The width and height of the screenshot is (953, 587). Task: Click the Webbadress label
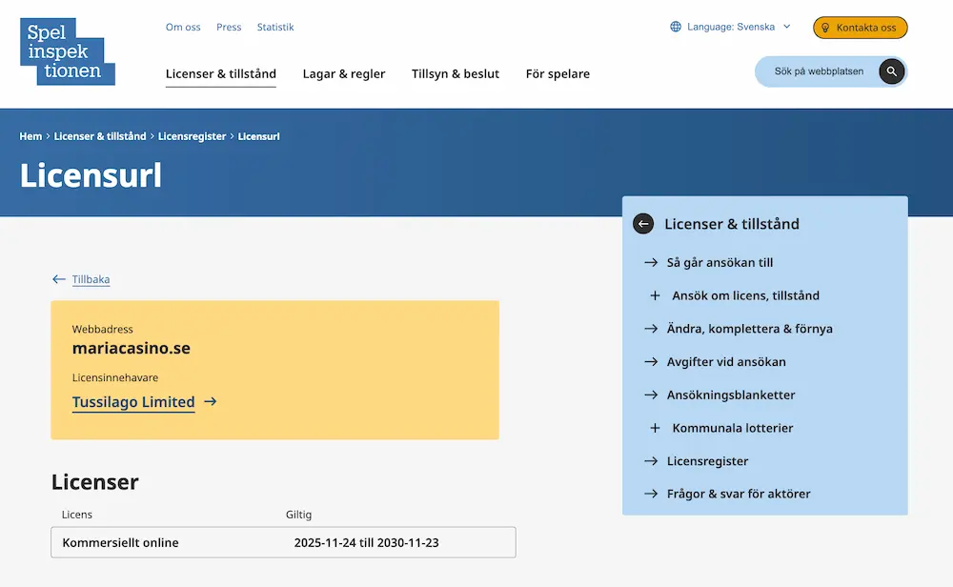[x=102, y=330]
